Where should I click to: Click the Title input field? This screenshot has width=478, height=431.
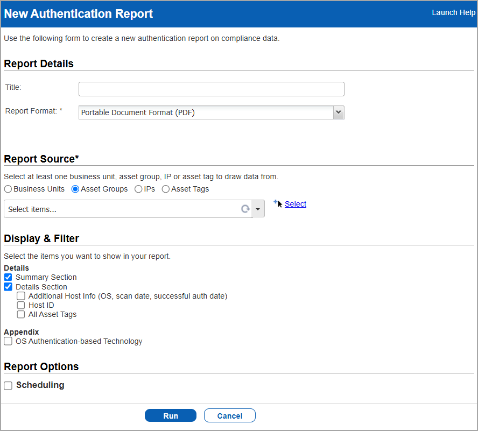pos(211,88)
